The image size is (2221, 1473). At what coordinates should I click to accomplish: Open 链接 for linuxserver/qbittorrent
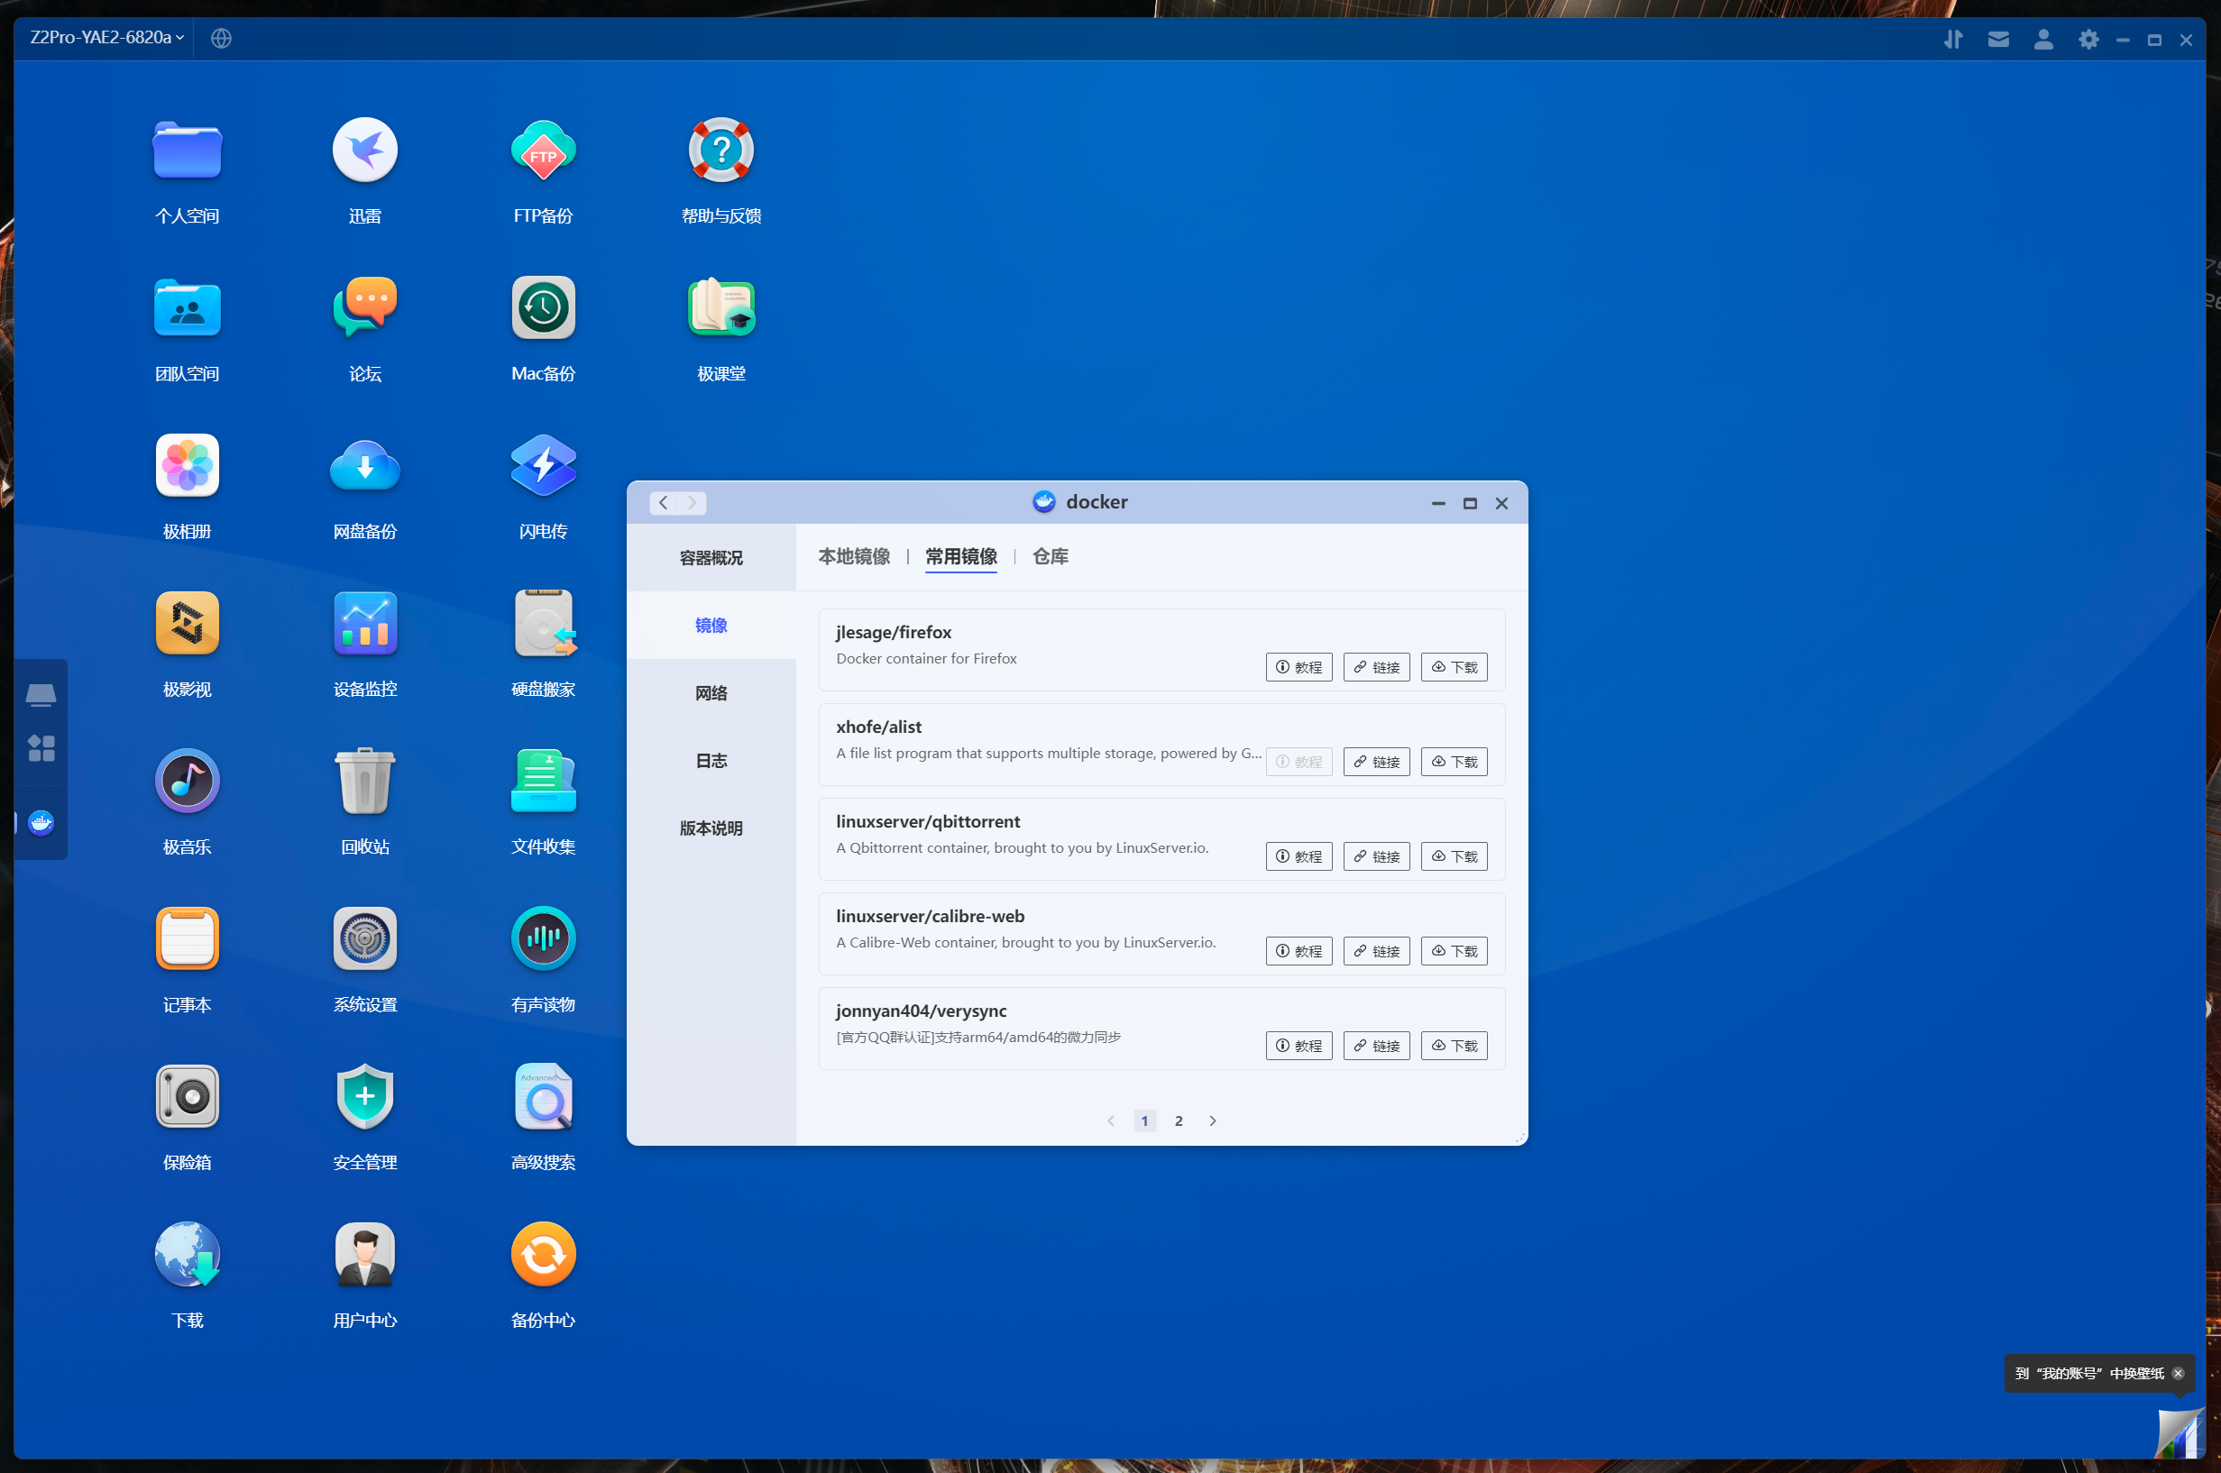(x=1375, y=856)
